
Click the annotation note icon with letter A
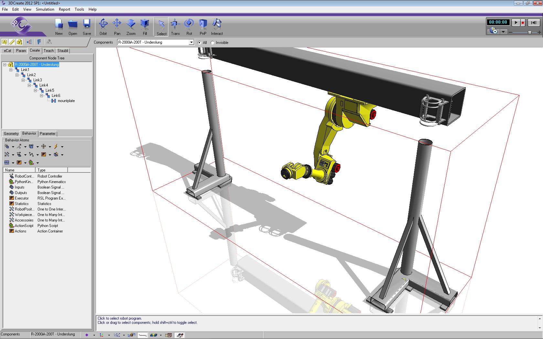[x=4, y=42]
